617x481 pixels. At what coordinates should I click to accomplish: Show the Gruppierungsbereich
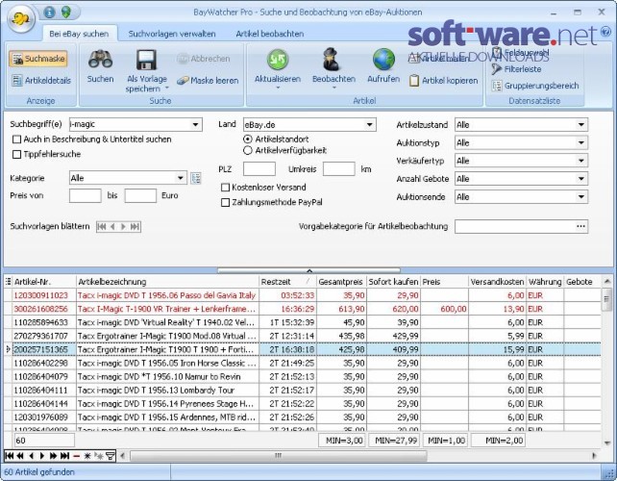click(535, 86)
